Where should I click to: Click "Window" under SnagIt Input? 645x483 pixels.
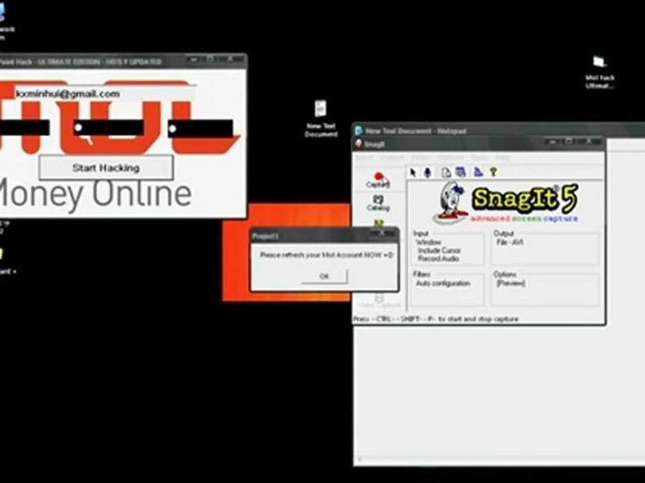click(x=429, y=242)
